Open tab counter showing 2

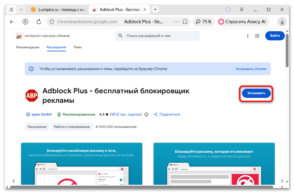tap(11, 9)
